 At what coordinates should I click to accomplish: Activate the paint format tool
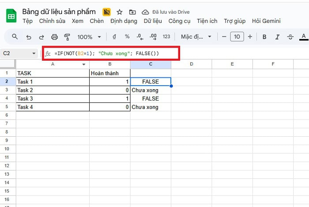click(67, 37)
